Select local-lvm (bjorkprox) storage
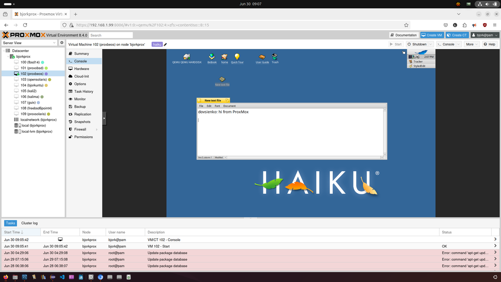 click(33, 132)
